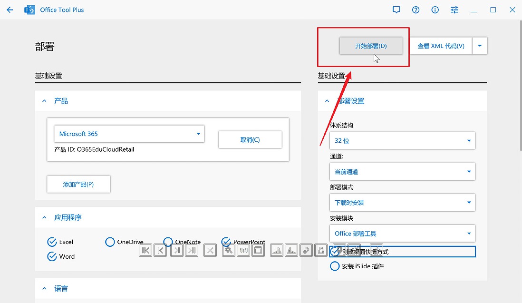The width and height of the screenshot is (522, 303).
Task: Open the Microsoft 365 product dropdown
Action: (x=129, y=134)
